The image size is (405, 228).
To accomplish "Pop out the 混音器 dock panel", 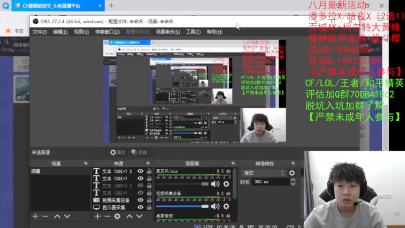I will (x=233, y=163).
